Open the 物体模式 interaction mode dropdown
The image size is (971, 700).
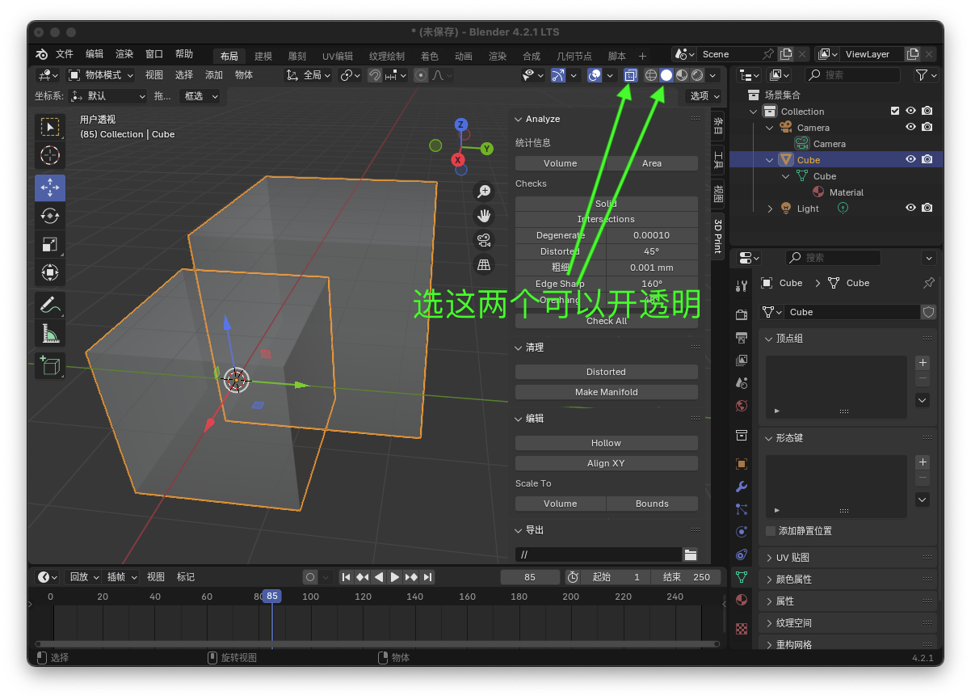click(100, 75)
